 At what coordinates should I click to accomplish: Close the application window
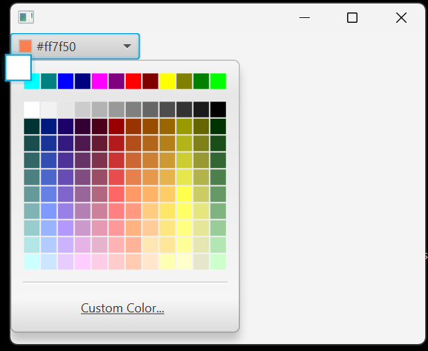click(401, 17)
